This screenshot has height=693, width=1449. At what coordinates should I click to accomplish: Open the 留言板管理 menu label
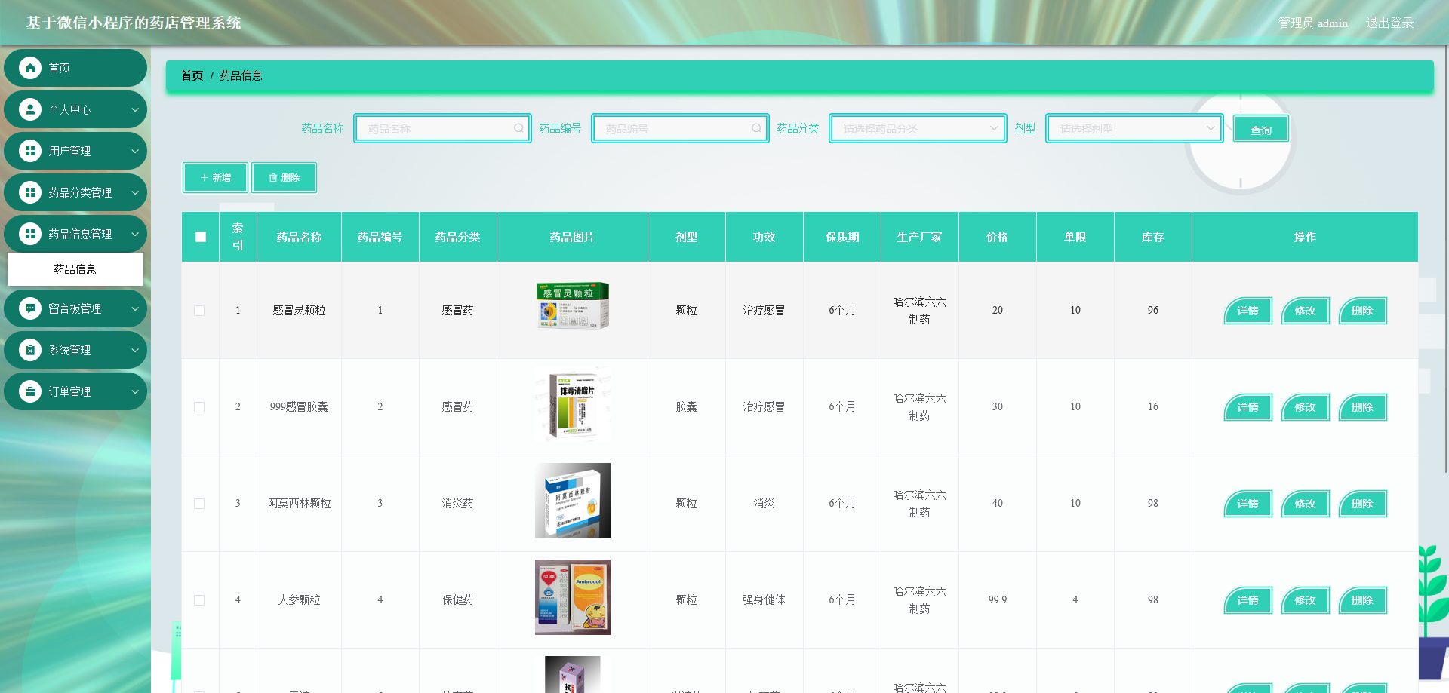(75, 308)
